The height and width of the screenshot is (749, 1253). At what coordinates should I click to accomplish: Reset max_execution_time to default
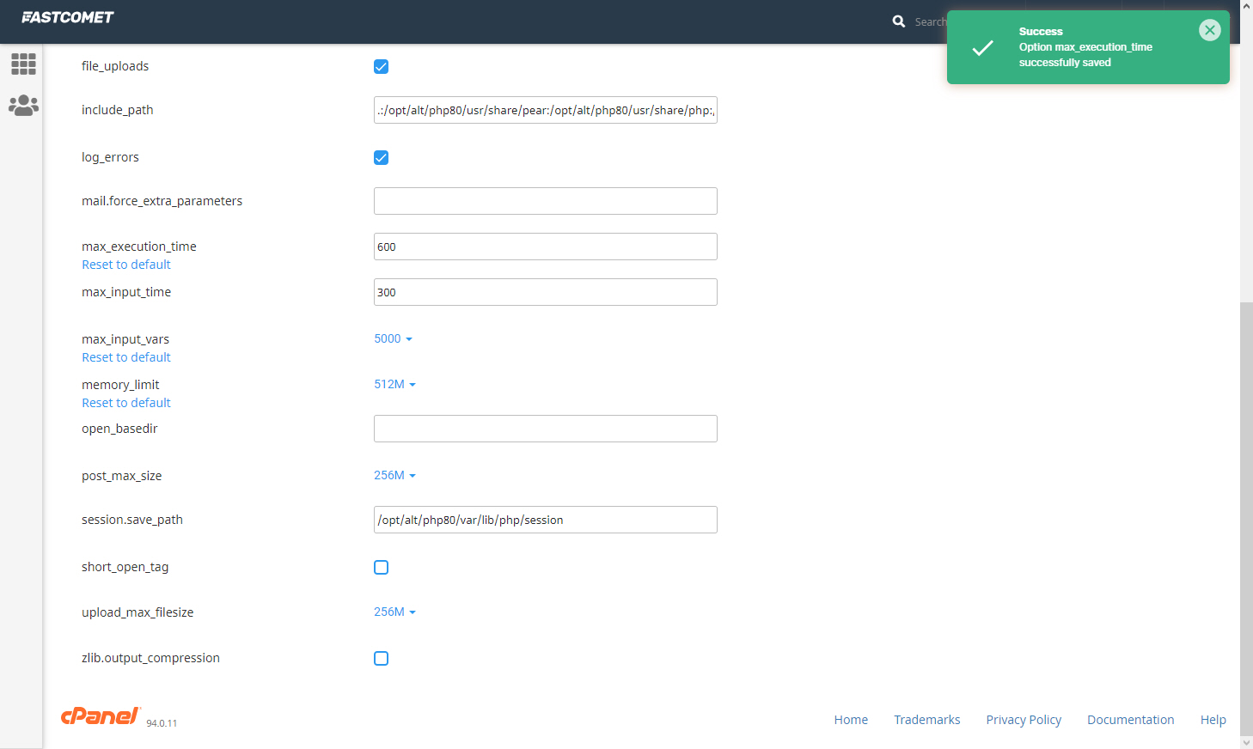click(126, 265)
